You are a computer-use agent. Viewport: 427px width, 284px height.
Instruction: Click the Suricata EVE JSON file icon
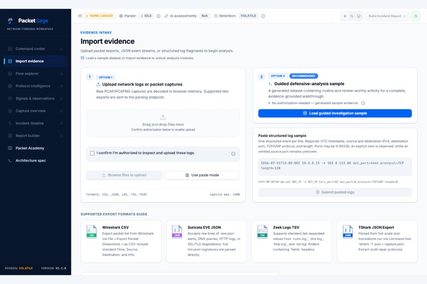[x=177, y=232]
